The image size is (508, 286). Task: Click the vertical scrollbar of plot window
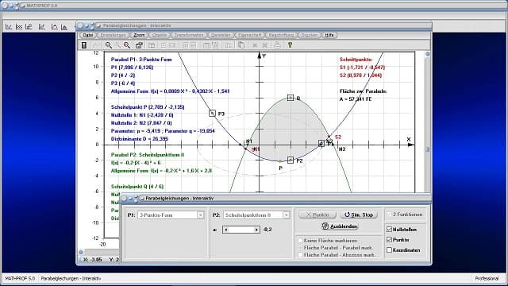[x=427, y=122]
